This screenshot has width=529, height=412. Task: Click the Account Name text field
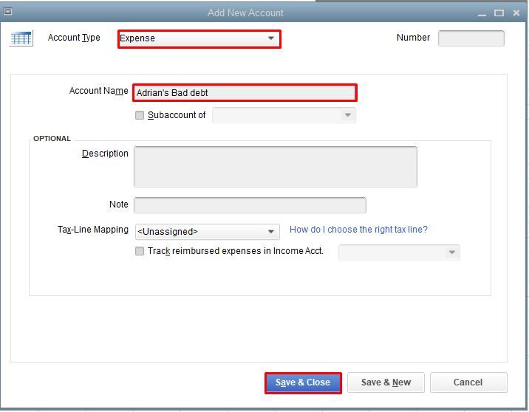[x=245, y=93]
